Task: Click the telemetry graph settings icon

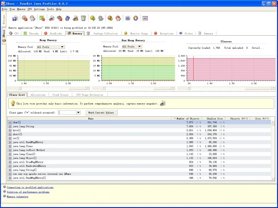Action: (145, 18)
